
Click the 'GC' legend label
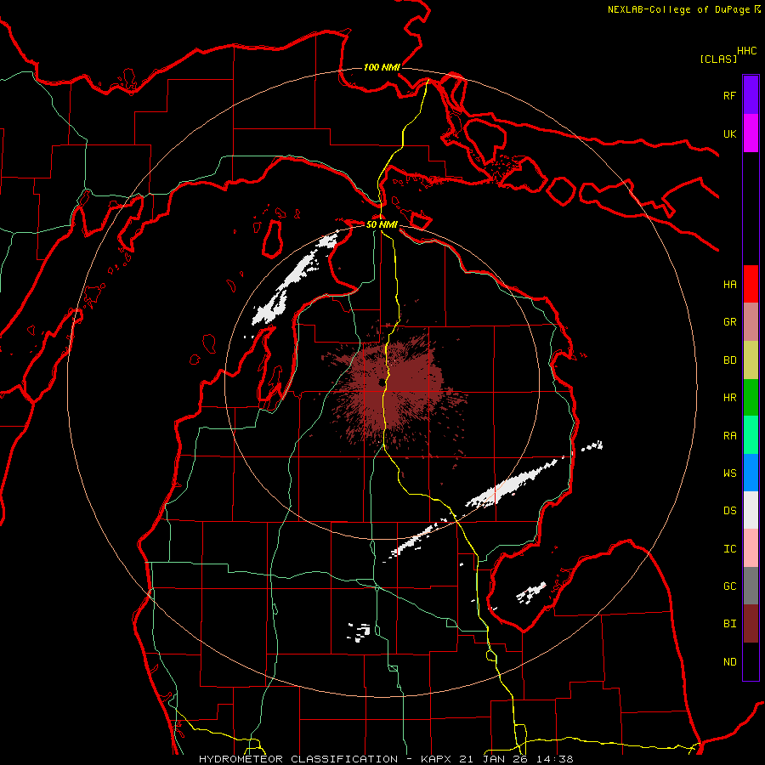click(x=729, y=586)
